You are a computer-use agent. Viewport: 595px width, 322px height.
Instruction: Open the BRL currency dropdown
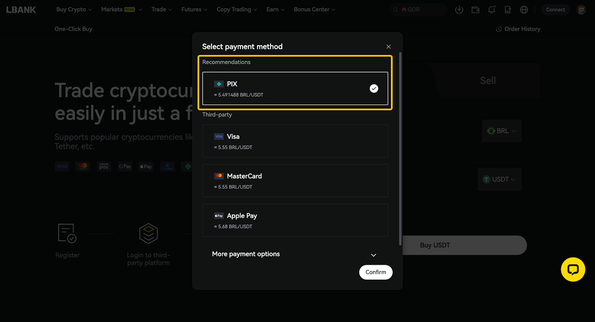point(502,131)
